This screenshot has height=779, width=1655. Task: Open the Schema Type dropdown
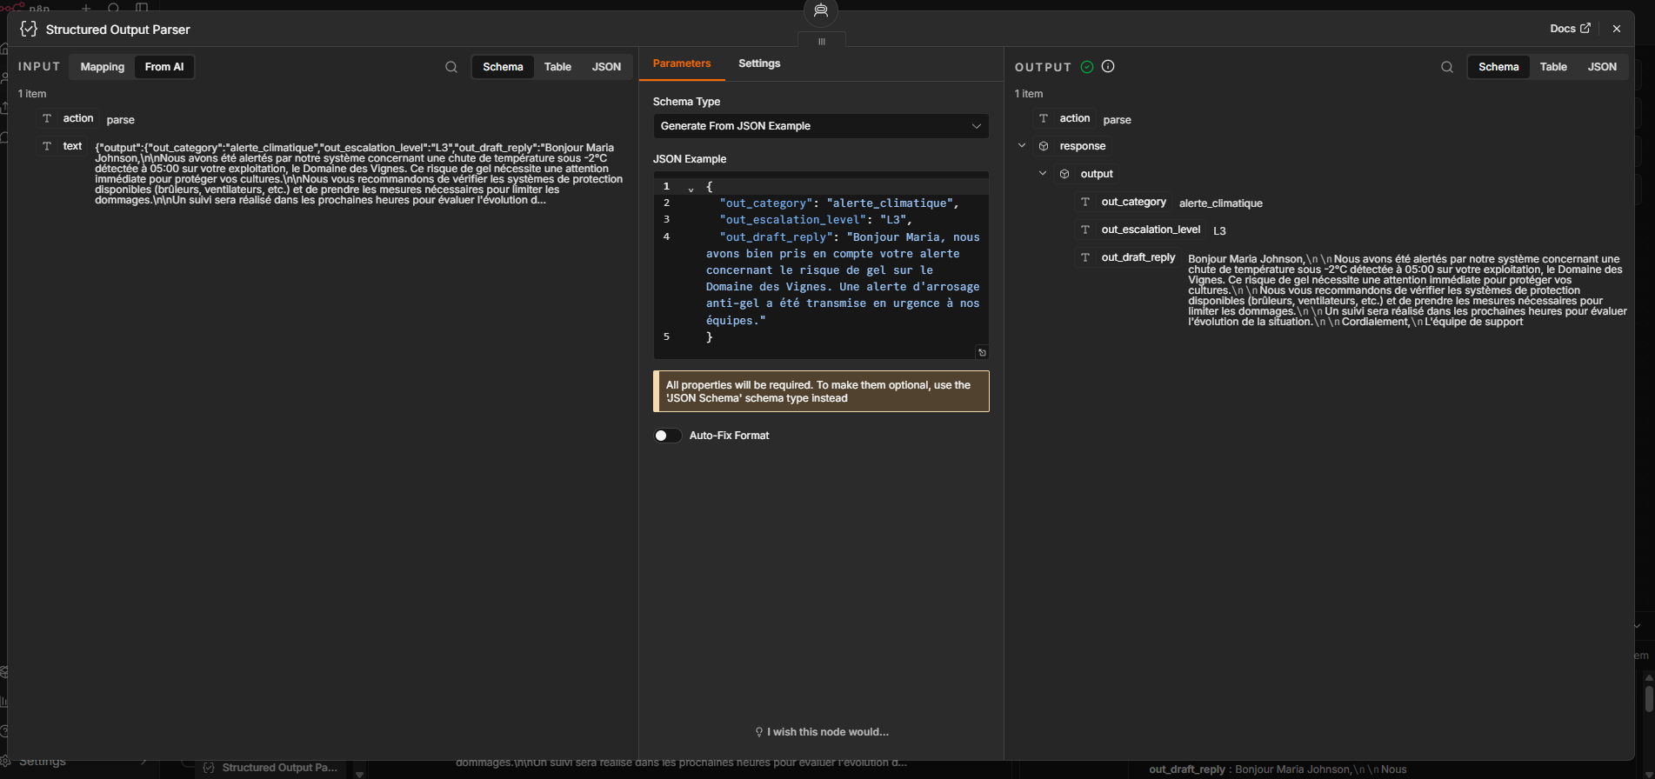[821, 126]
